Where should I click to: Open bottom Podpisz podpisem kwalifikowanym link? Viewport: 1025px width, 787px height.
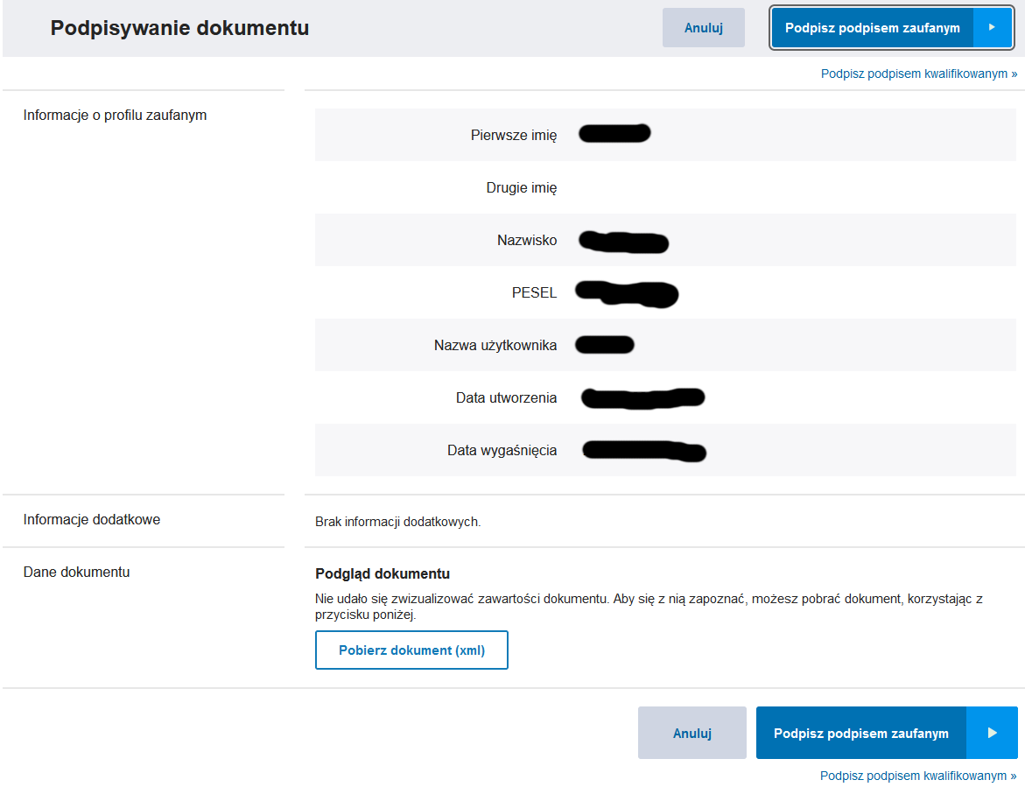[918, 776]
